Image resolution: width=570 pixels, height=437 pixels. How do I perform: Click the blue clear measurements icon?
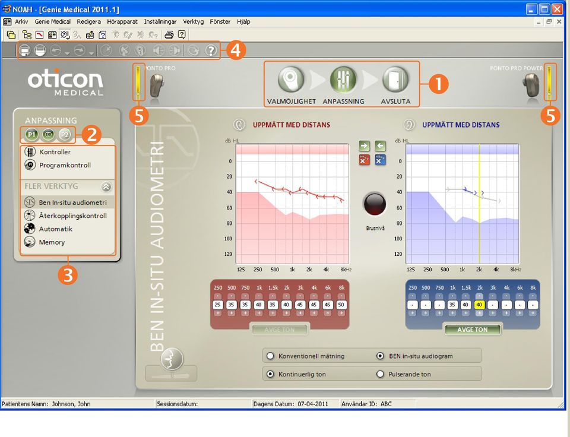[x=380, y=160]
